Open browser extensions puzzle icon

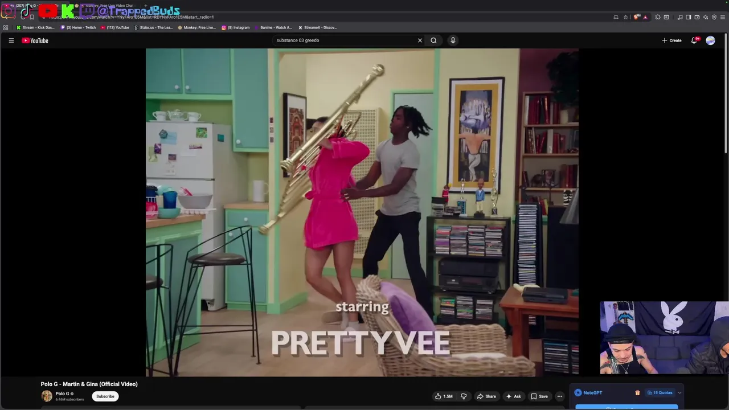pos(658,17)
